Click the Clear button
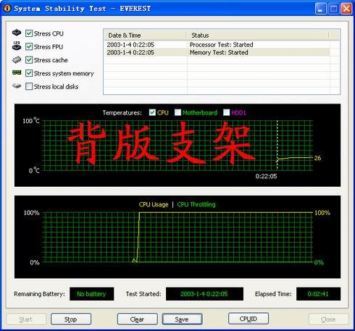Image resolution: width=355 pixels, height=331 pixels. [137, 319]
